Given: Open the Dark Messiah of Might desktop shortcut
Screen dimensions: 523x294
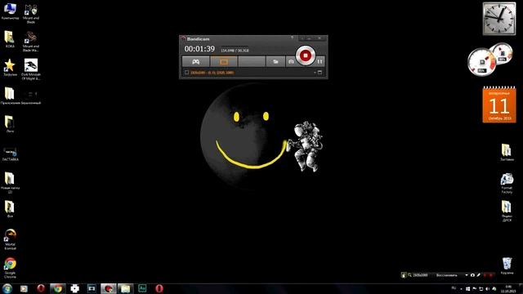Looking at the screenshot, I should pyautogui.click(x=31, y=69).
